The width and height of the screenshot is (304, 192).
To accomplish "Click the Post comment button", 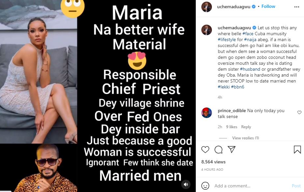I will click(296, 186).
